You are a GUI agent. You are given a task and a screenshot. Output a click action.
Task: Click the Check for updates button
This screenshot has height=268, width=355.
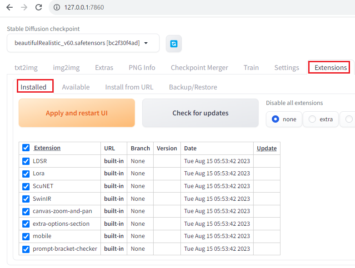pos(200,113)
